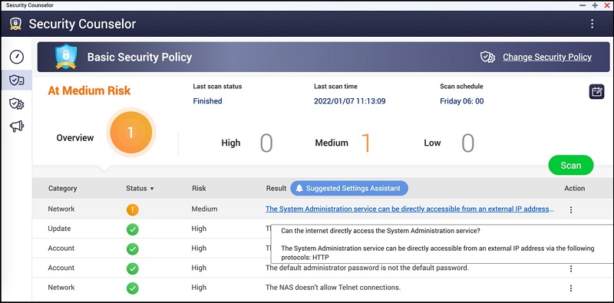Click the Change Security Policy link
The width and height of the screenshot is (614, 303).
[x=547, y=58]
